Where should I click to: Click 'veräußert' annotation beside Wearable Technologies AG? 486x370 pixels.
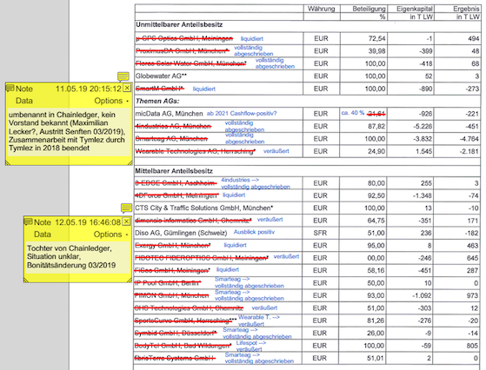[x=276, y=151]
